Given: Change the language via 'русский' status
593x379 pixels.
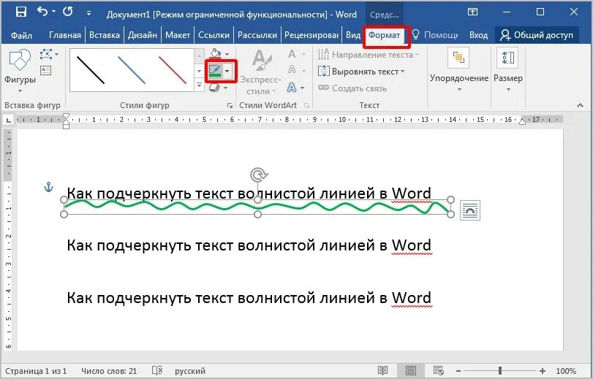Looking at the screenshot, I should click(190, 371).
